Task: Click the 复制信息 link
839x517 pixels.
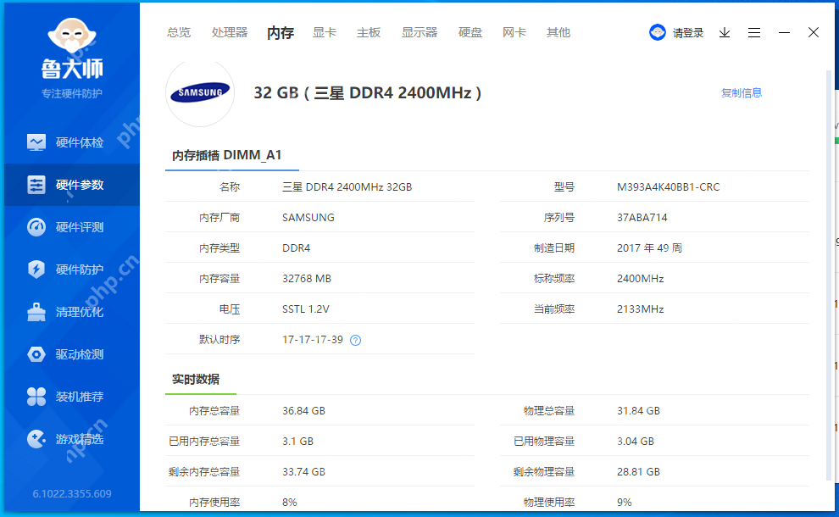Action: tap(741, 93)
